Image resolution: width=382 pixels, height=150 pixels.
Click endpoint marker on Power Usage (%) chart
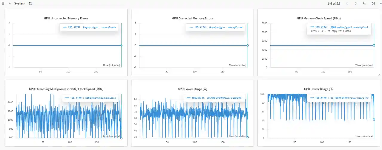click(374, 120)
